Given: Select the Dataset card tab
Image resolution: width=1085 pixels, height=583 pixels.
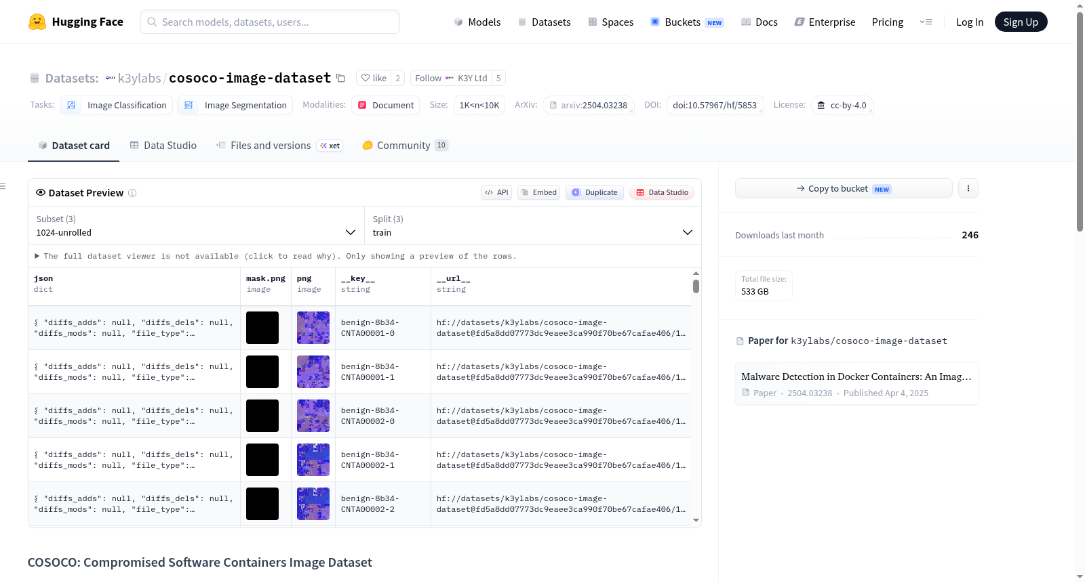Looking at the screenshot, I should [73, 145].
